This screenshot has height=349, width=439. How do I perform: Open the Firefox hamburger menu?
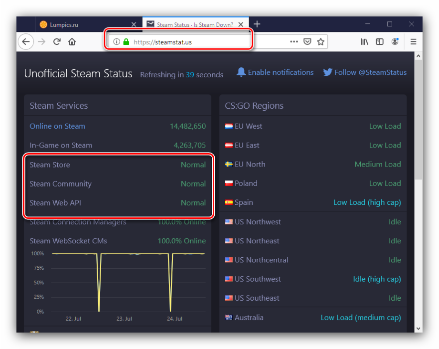point(413,42)
